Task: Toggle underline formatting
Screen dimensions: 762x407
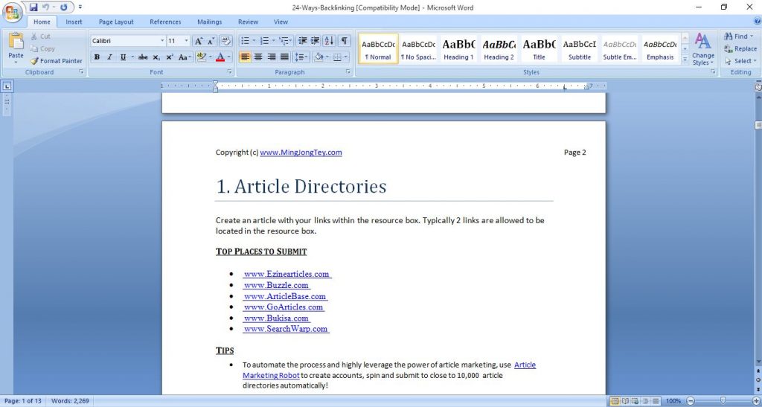Action: click(123, 57)
